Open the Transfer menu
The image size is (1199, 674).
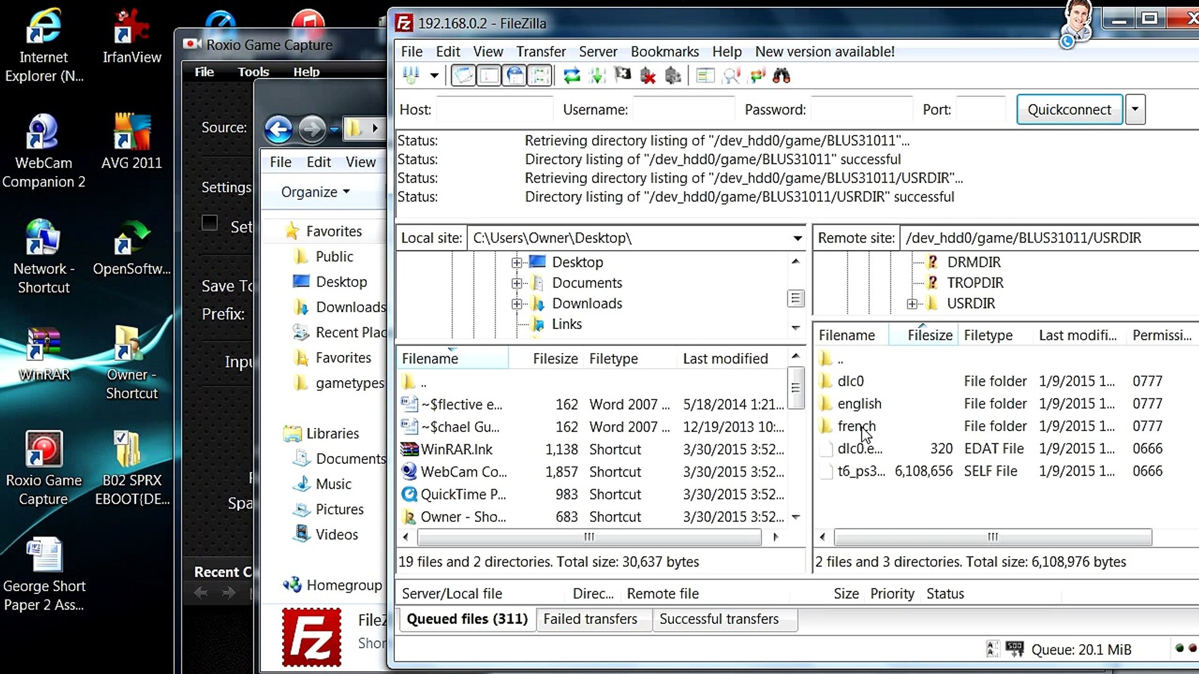(540, 52)
